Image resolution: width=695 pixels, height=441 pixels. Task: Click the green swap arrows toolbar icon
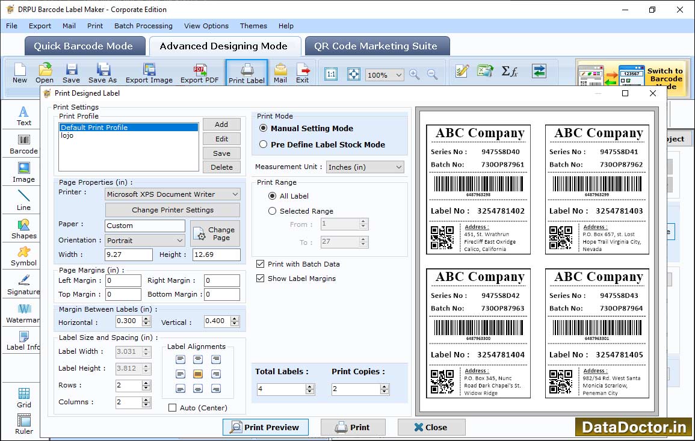click(539, 71)
